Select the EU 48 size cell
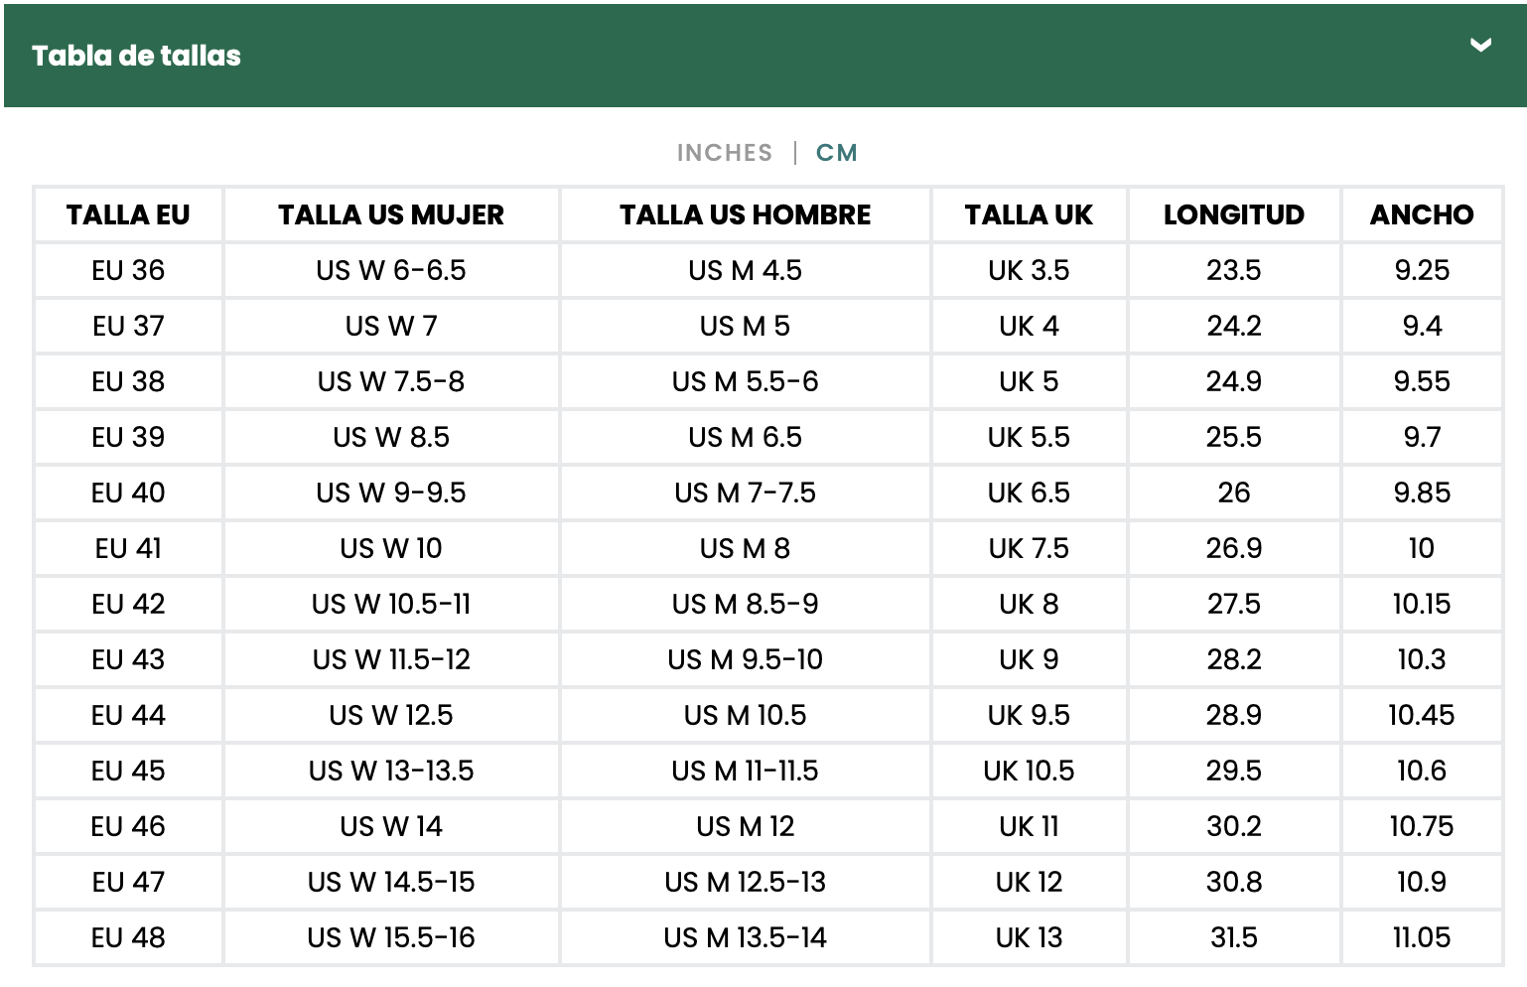The image size is (1527, 987). tap(128, 937)
